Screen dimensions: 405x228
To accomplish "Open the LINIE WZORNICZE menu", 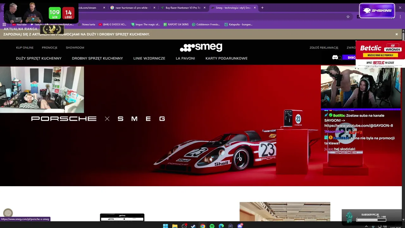I will [x=149, y=58].
